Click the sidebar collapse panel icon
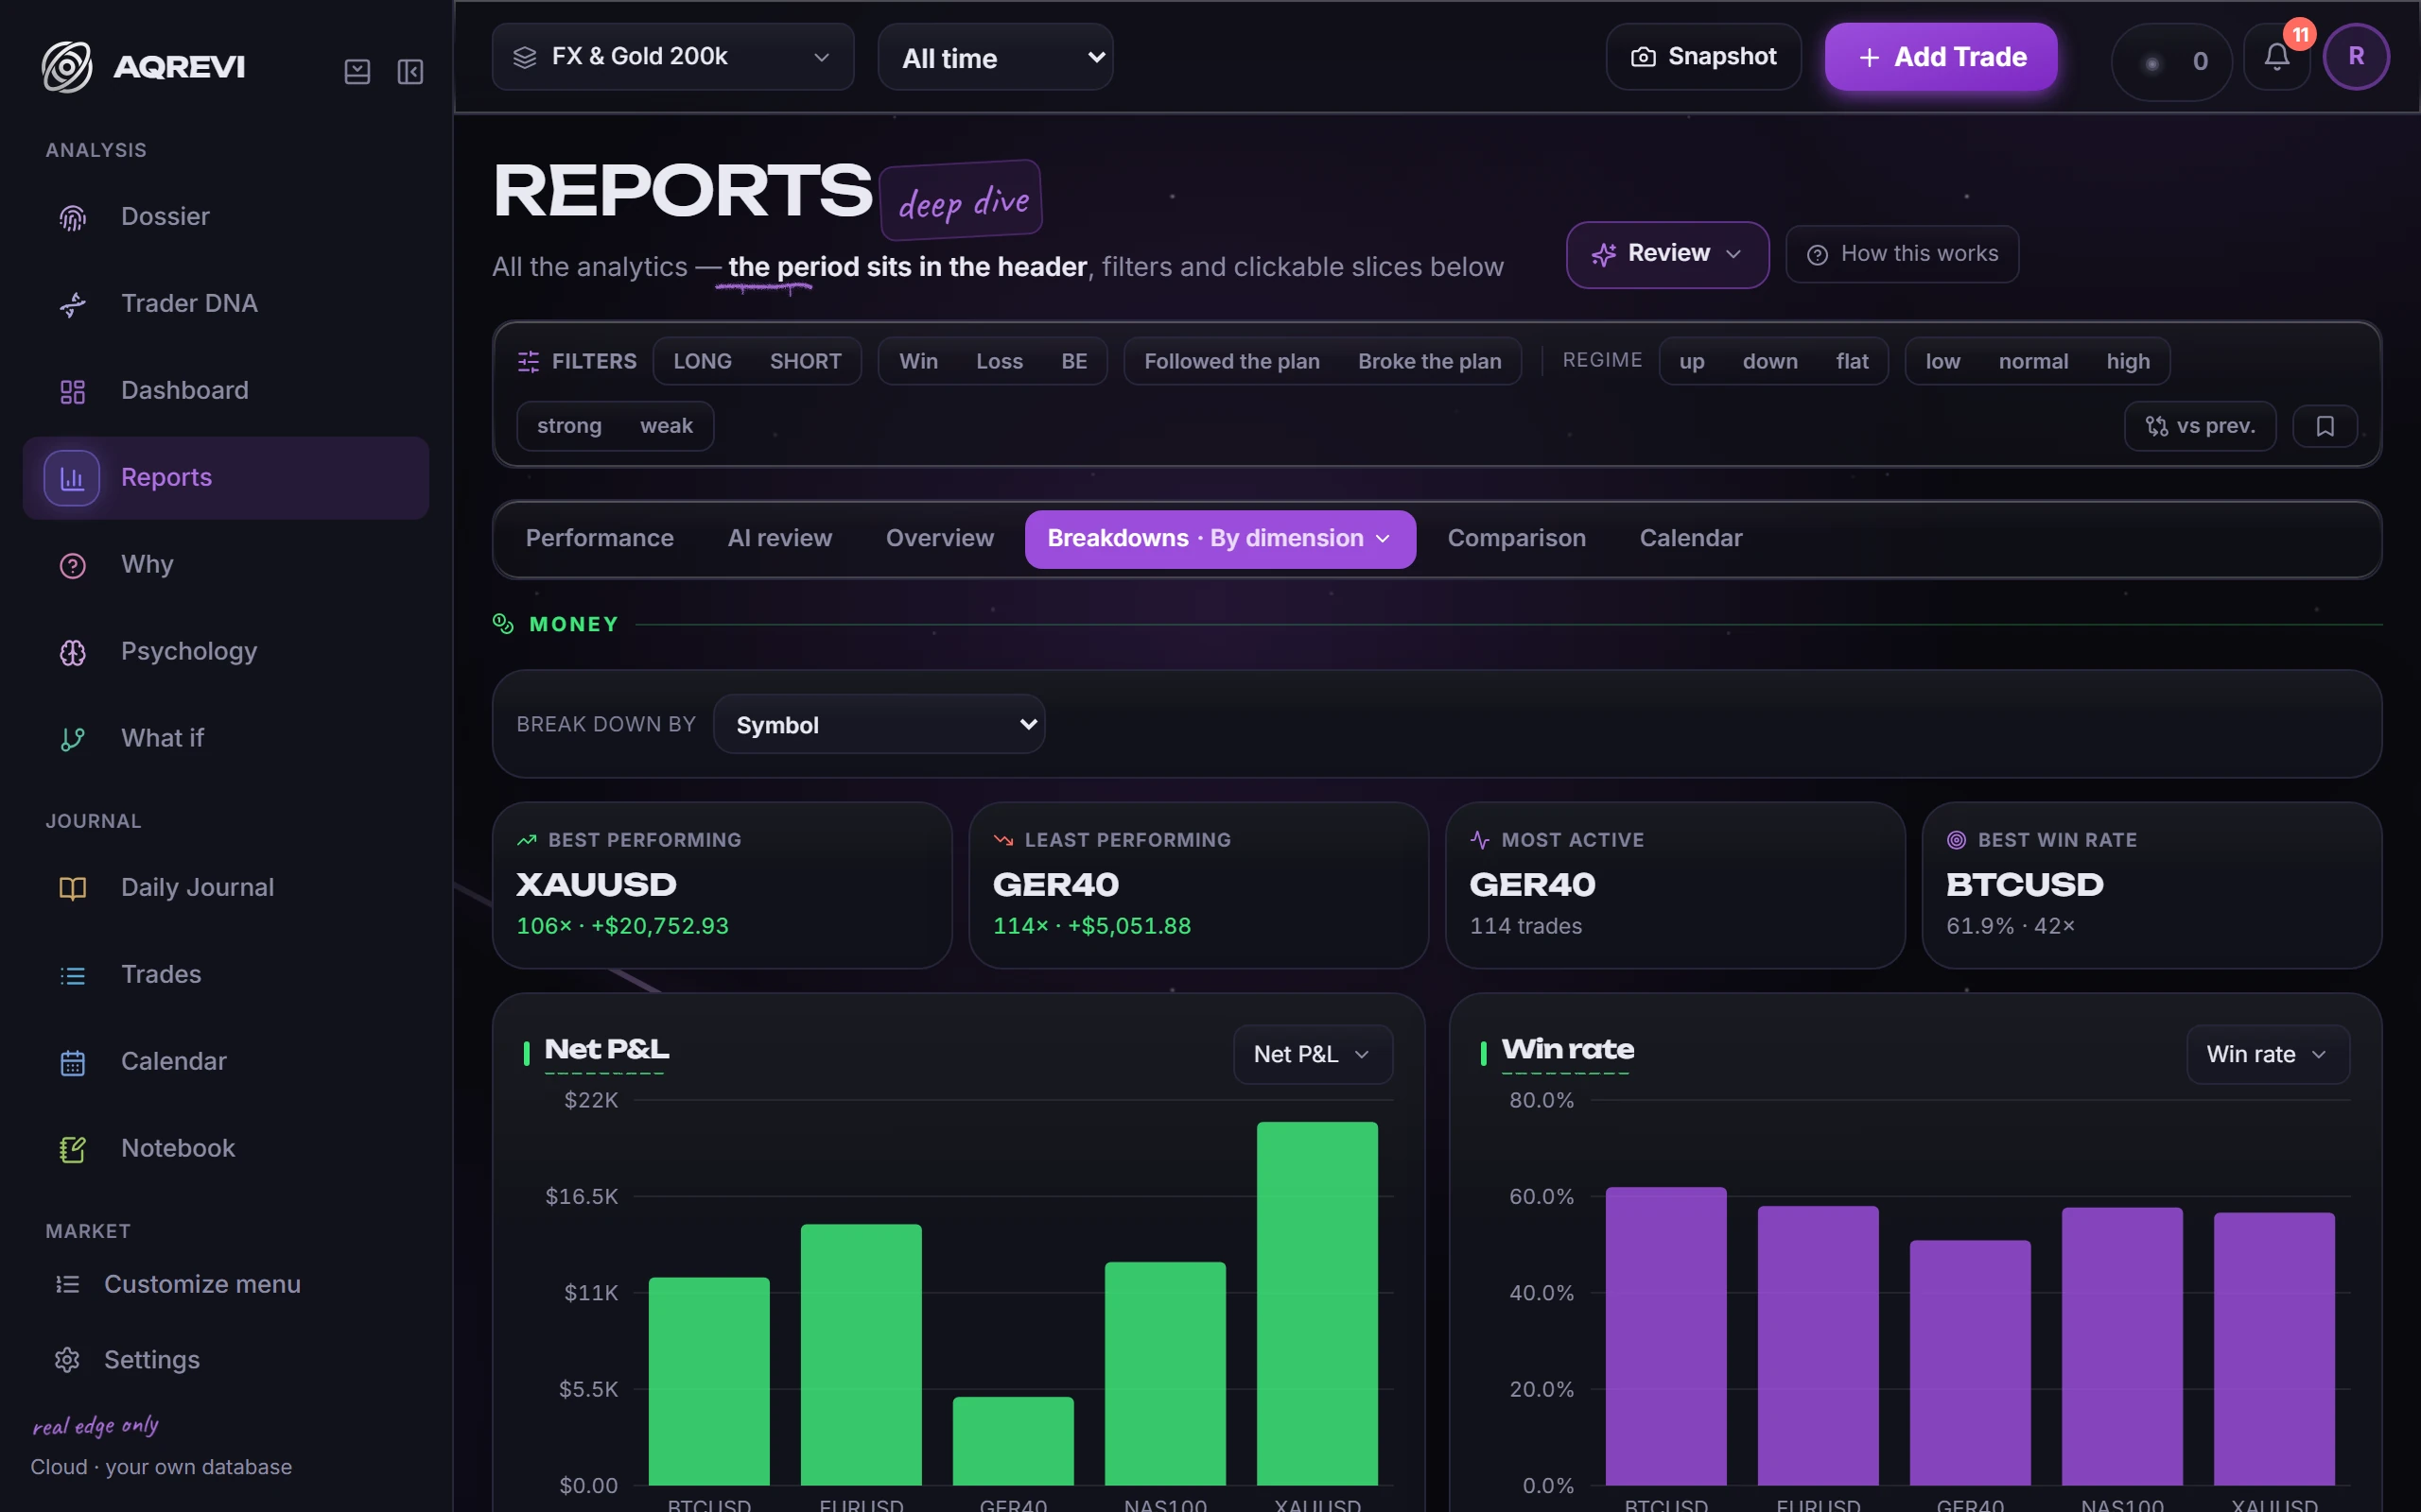The height and width of the screenshot is (1512, 2421). [x=410, y=71]
